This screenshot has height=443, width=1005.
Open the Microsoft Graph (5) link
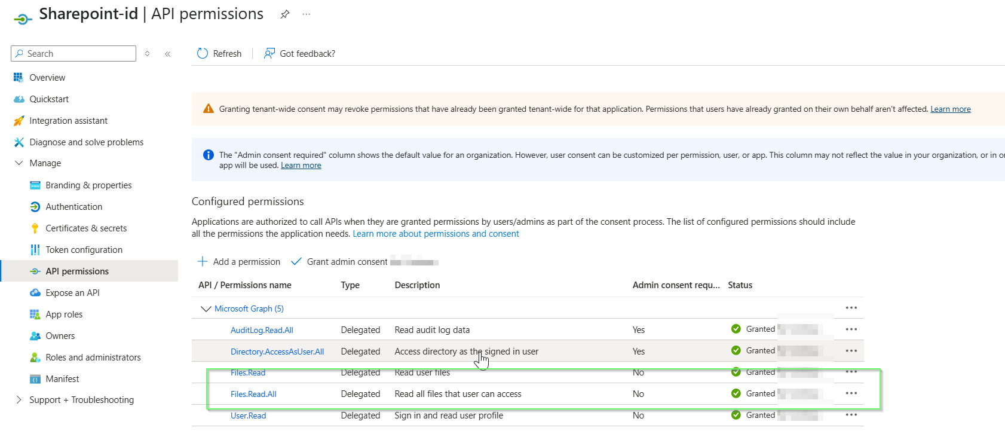click(x=249, y=308)
